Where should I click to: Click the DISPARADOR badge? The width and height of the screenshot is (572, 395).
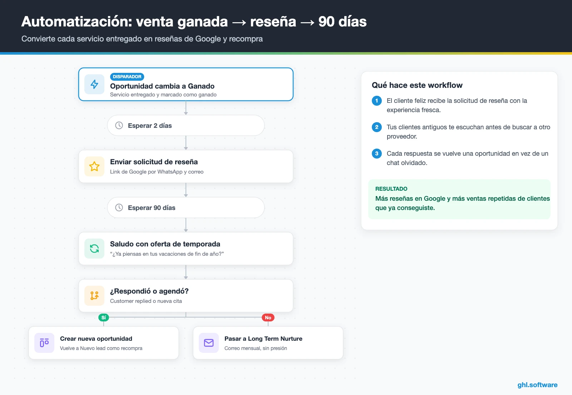(127, 77)
